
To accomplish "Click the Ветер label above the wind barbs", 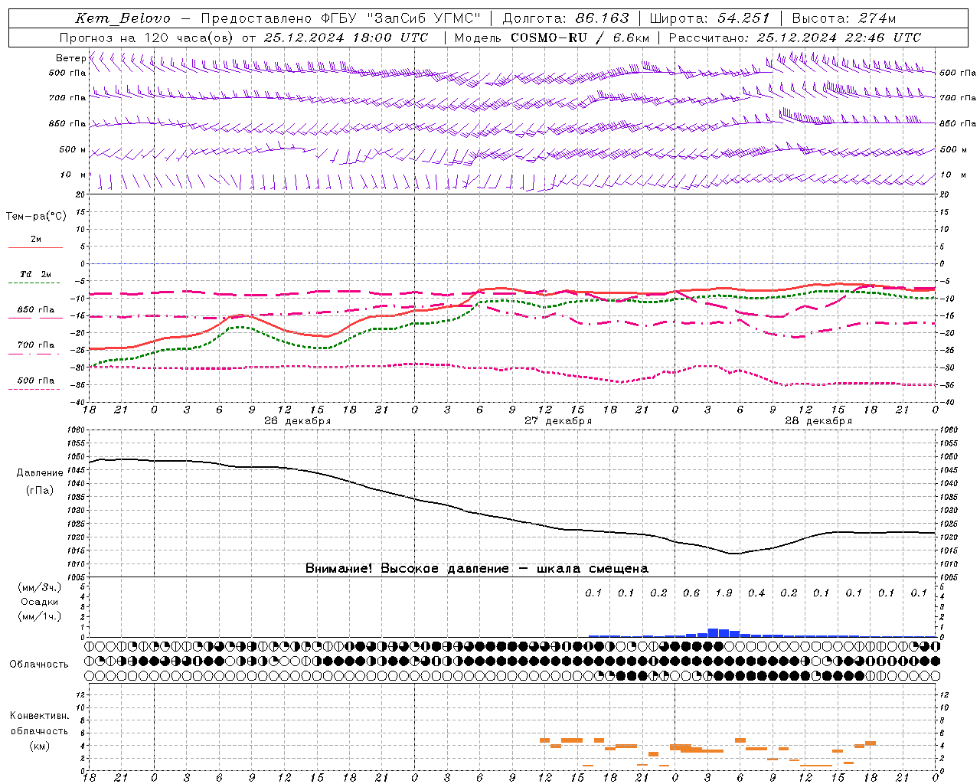I will [70, 58].
